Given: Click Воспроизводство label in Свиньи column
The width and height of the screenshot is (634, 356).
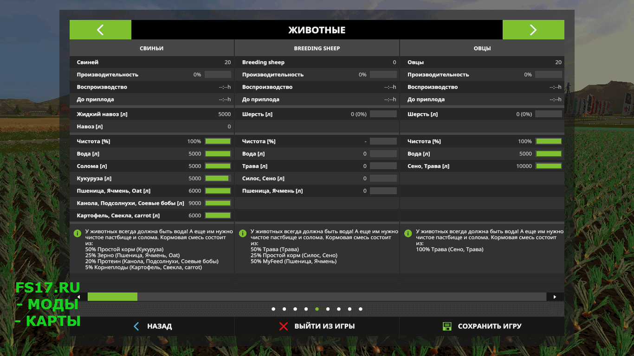Looking at the screenshot, I should pos(102,87).
